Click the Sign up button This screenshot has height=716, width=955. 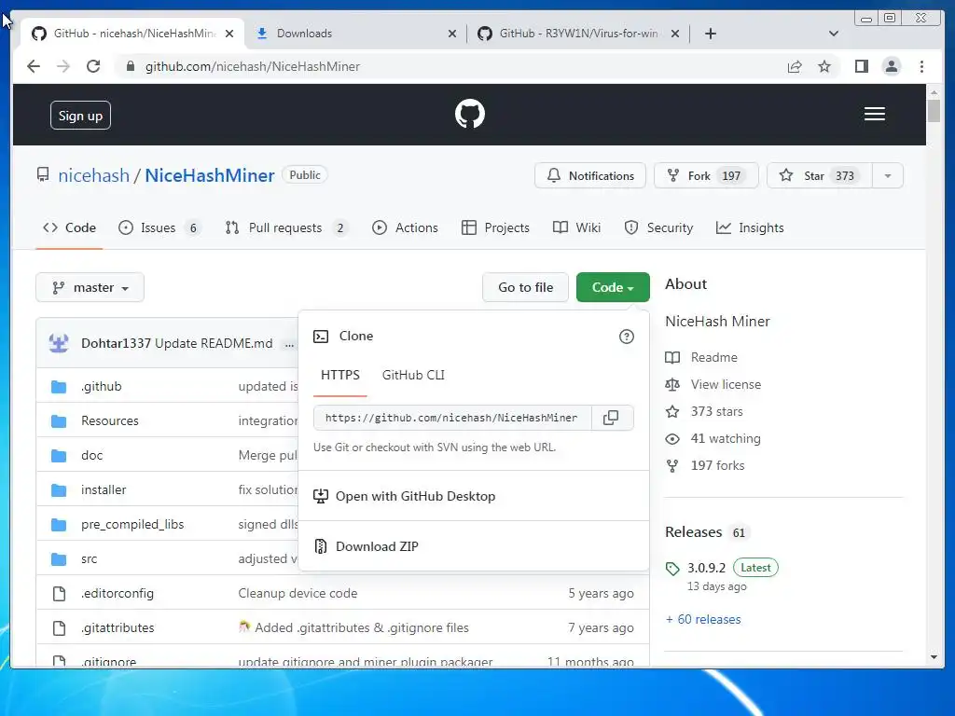80,116
